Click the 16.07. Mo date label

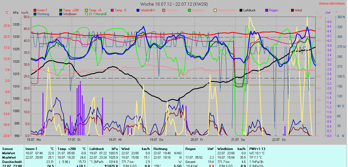tap(34, 140)
